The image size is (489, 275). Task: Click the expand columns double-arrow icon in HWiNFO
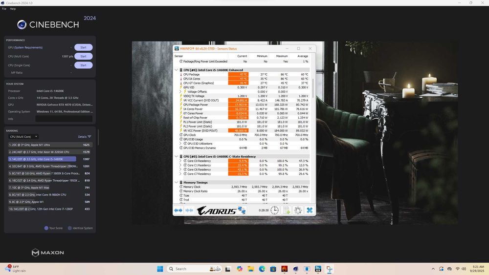click(178, 210)
